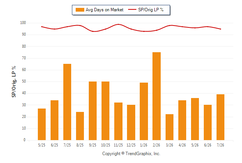
Task: Select the 1/26 bar
Action: click(x=144, y=111)
